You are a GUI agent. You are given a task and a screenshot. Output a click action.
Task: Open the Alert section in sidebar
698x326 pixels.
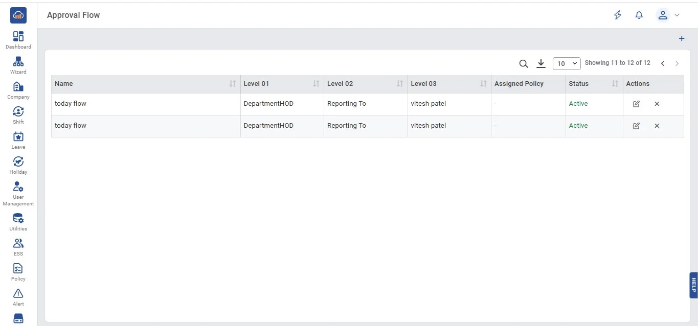(18, 297)
